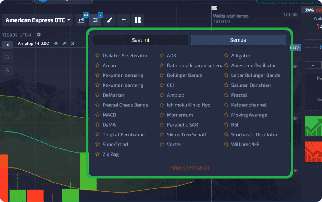Image resolution: width=322 pixels, height=202 pixels.
Task: Star the Keltner channel indicator
Action: click(x=226, y=105)
